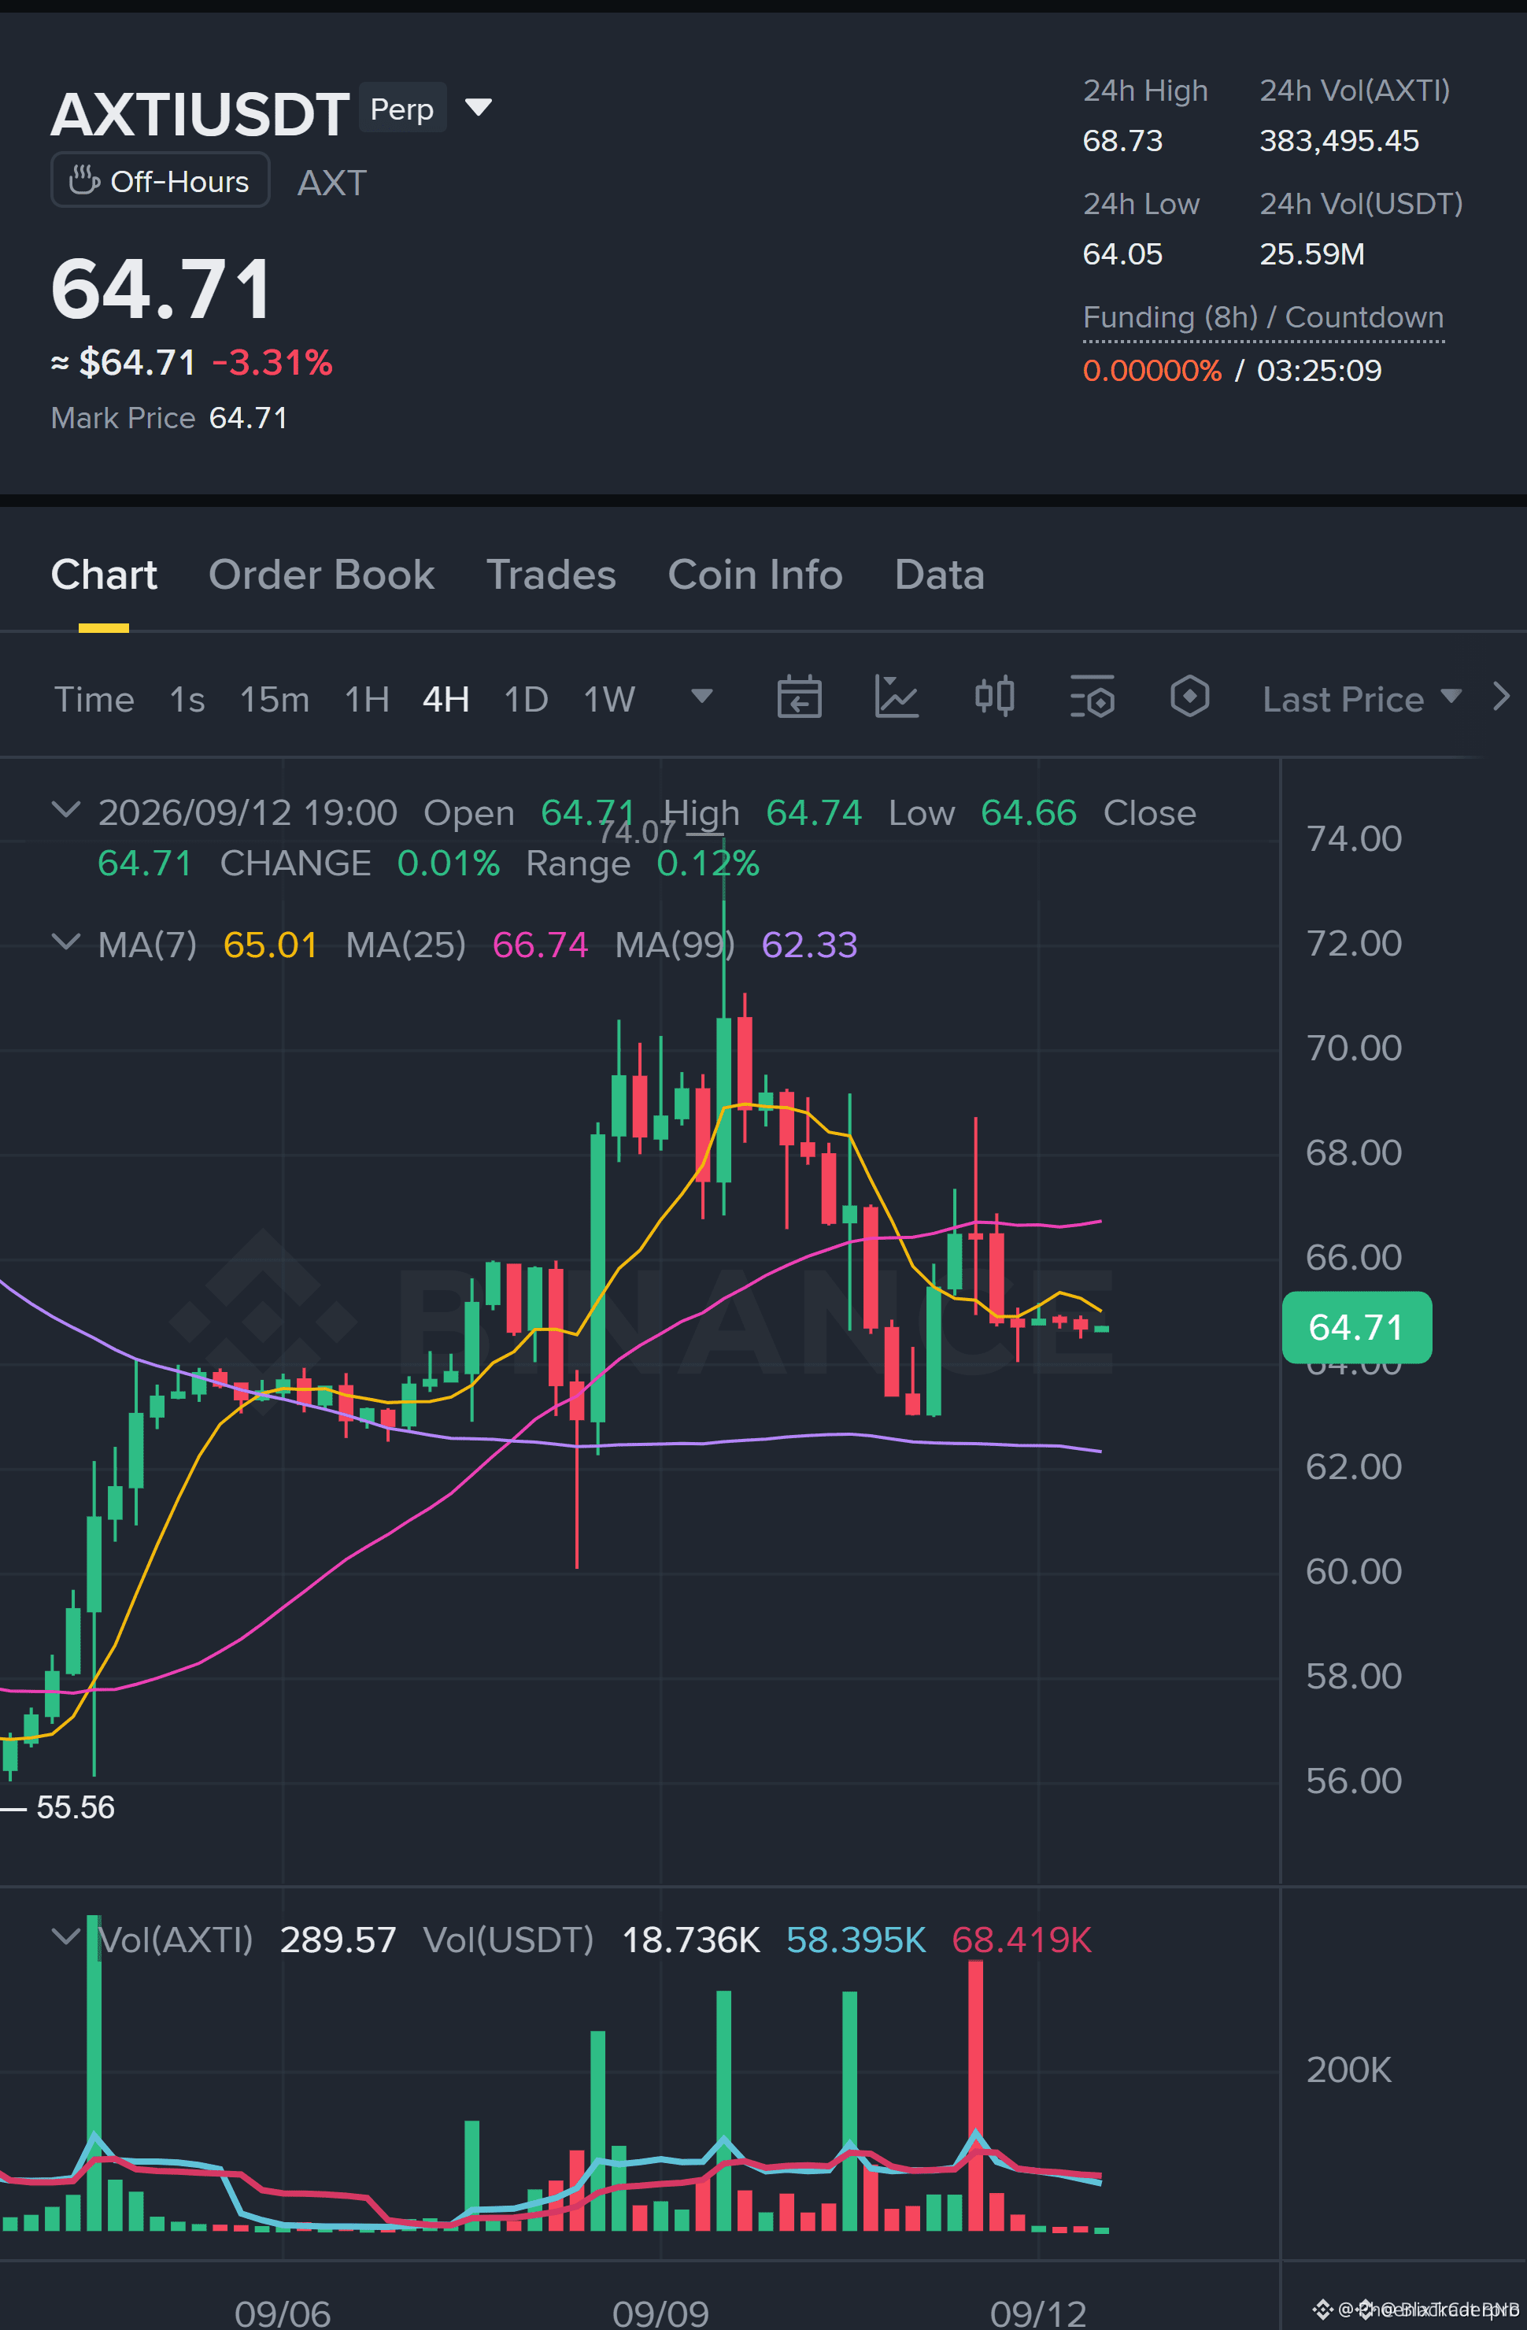Open the AXTIUSDT pair selector arrow

click(479, 107)
